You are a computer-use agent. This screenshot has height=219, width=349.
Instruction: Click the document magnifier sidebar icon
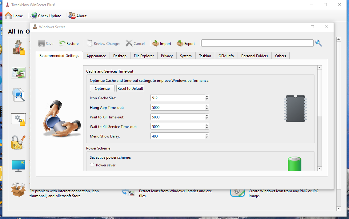pyautogui.click(x=18, y=95)
